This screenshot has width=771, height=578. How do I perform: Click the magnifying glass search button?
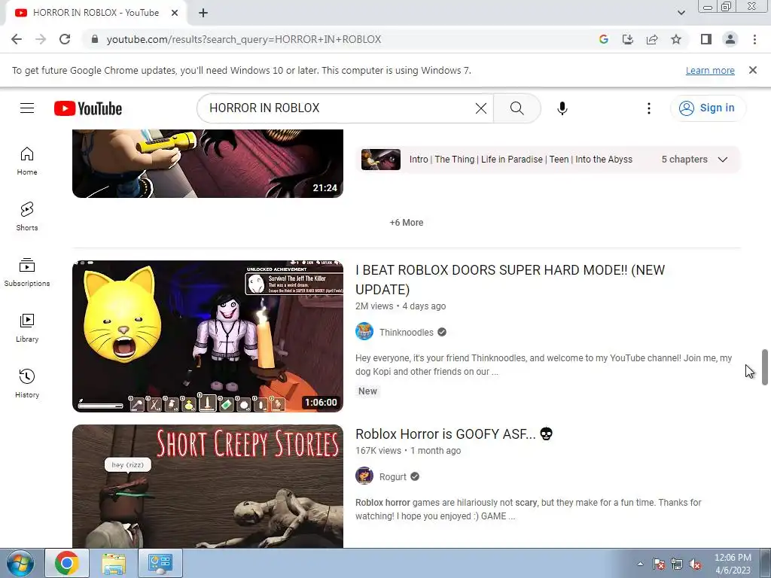coord(517,108)
